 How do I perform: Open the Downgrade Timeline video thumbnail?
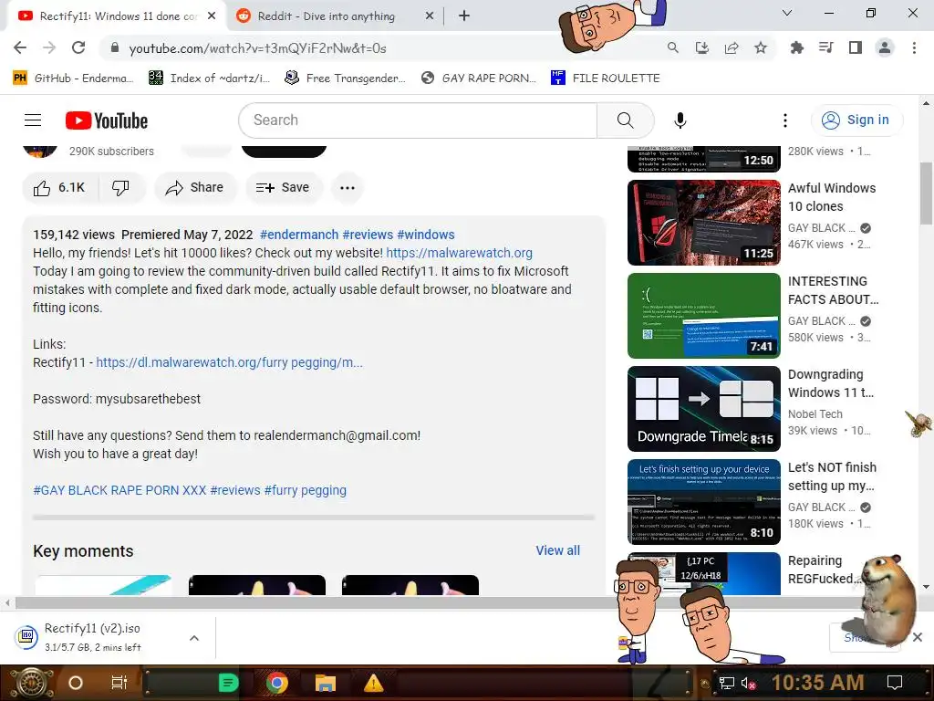[703, 409]
